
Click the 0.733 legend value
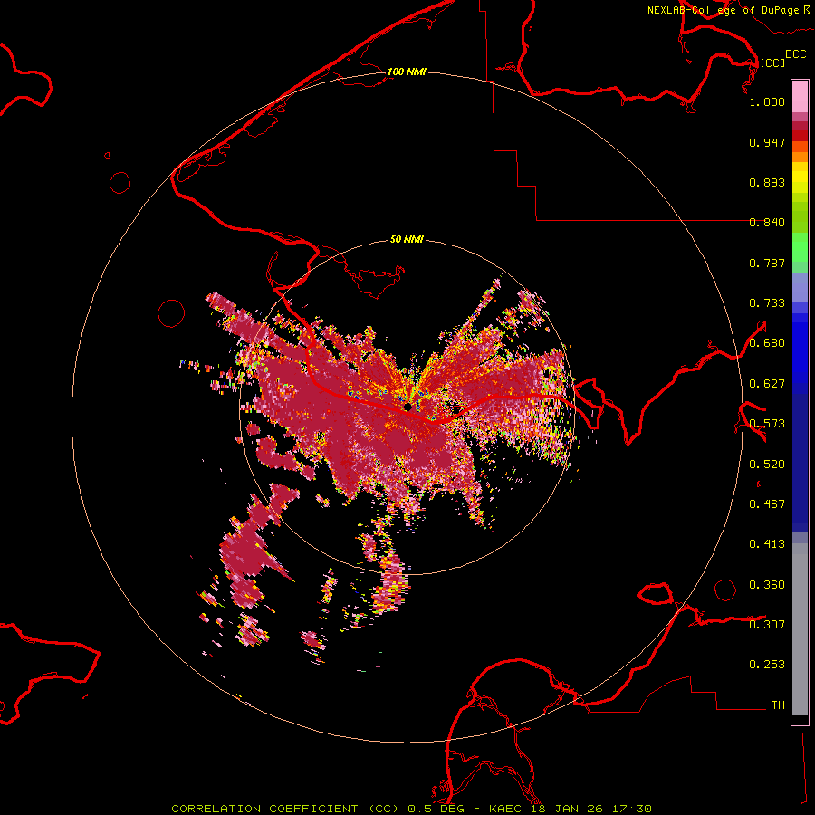pyautogui.click(x=767, y=303)
